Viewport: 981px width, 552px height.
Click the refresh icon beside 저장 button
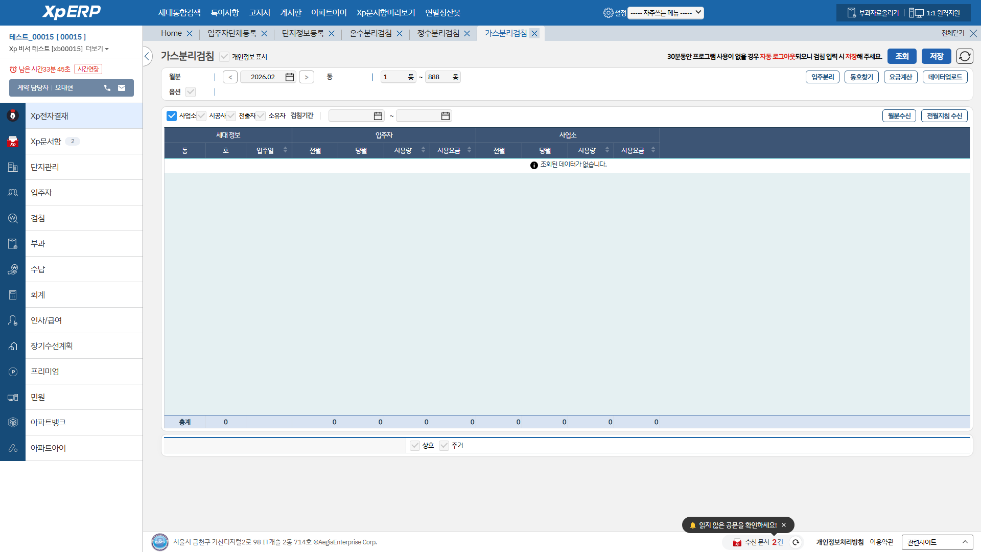point(965,56)
